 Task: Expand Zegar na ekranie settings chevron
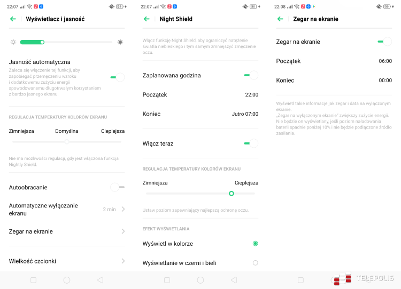pyautogui.click(x=123, y=231)
